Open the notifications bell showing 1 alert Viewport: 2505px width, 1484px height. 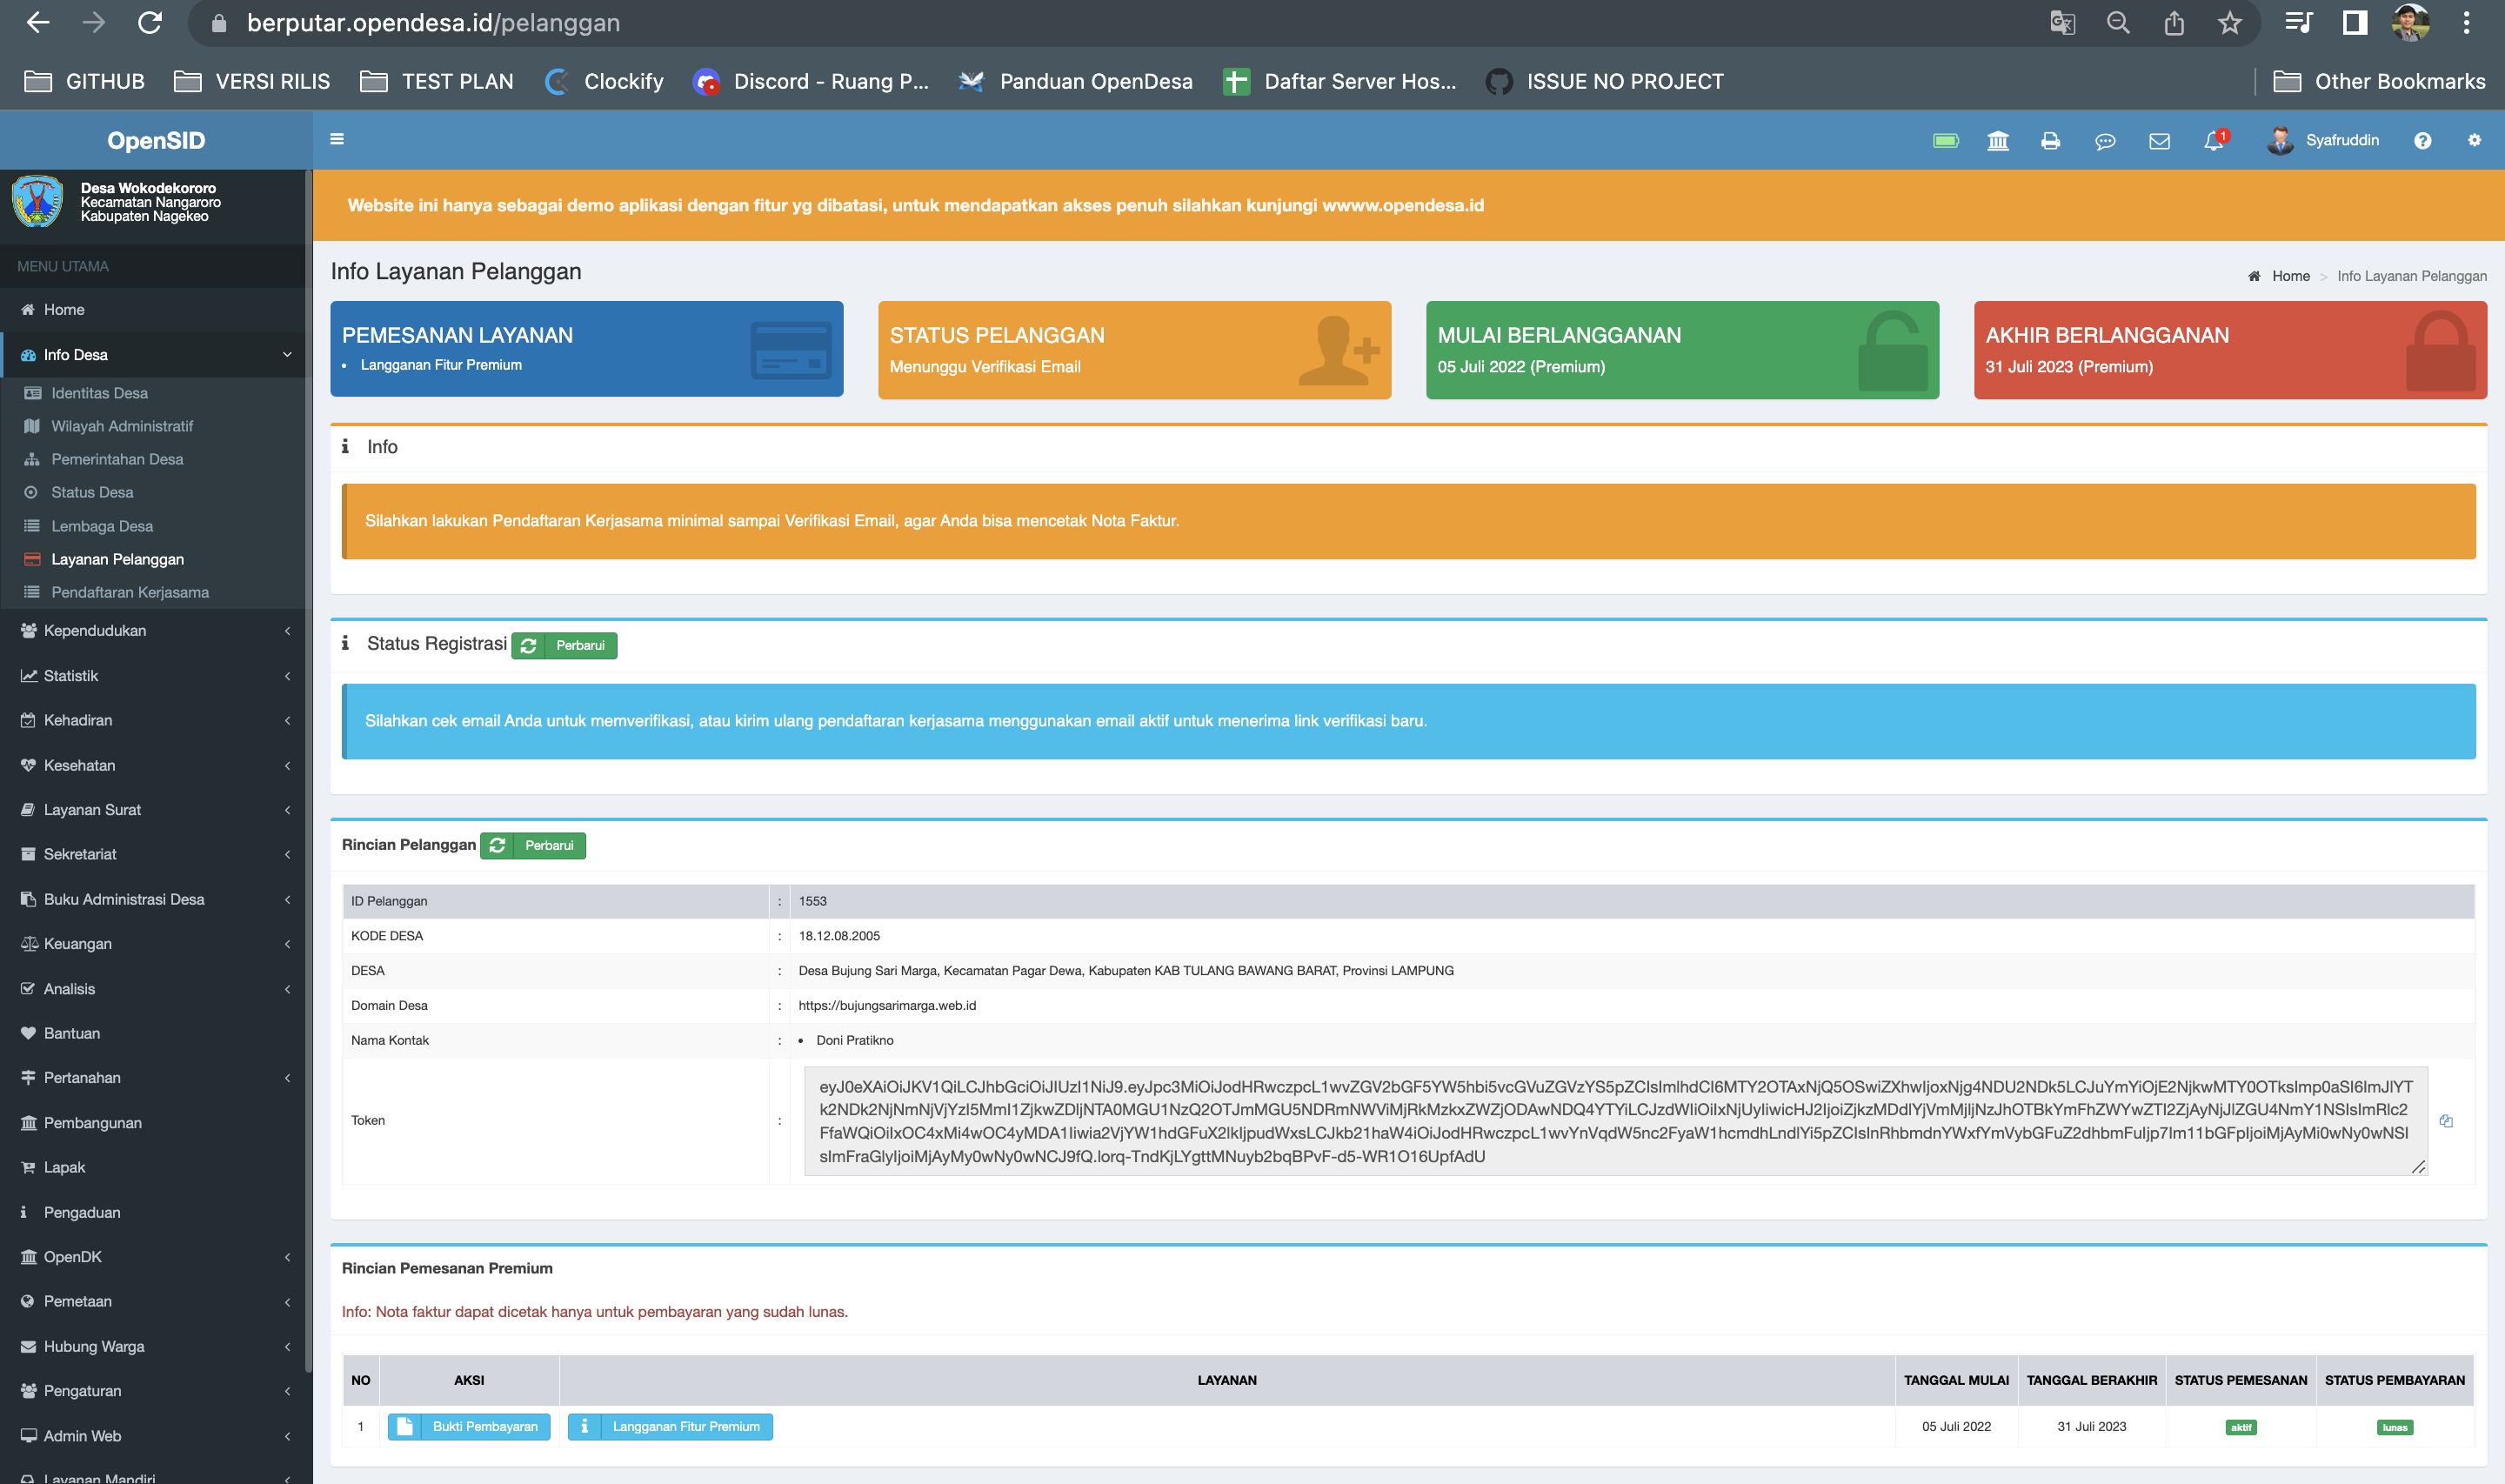tap(2212, 140)
